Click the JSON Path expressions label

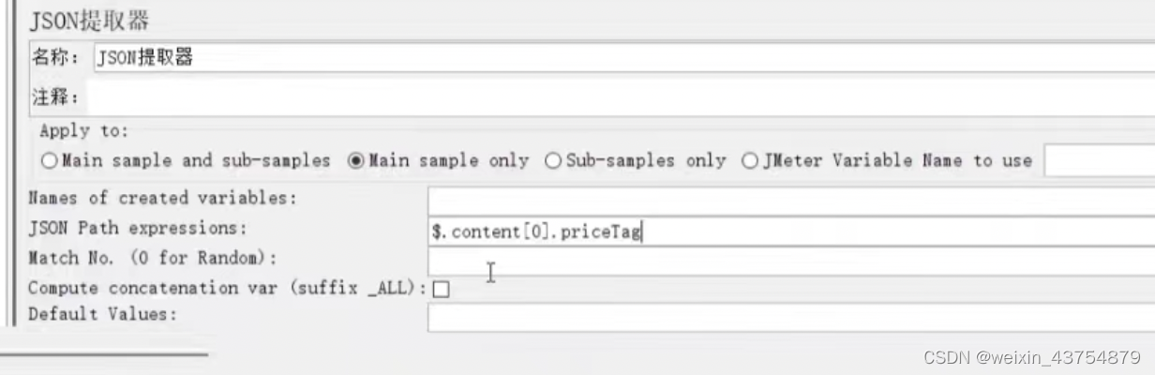138,228
